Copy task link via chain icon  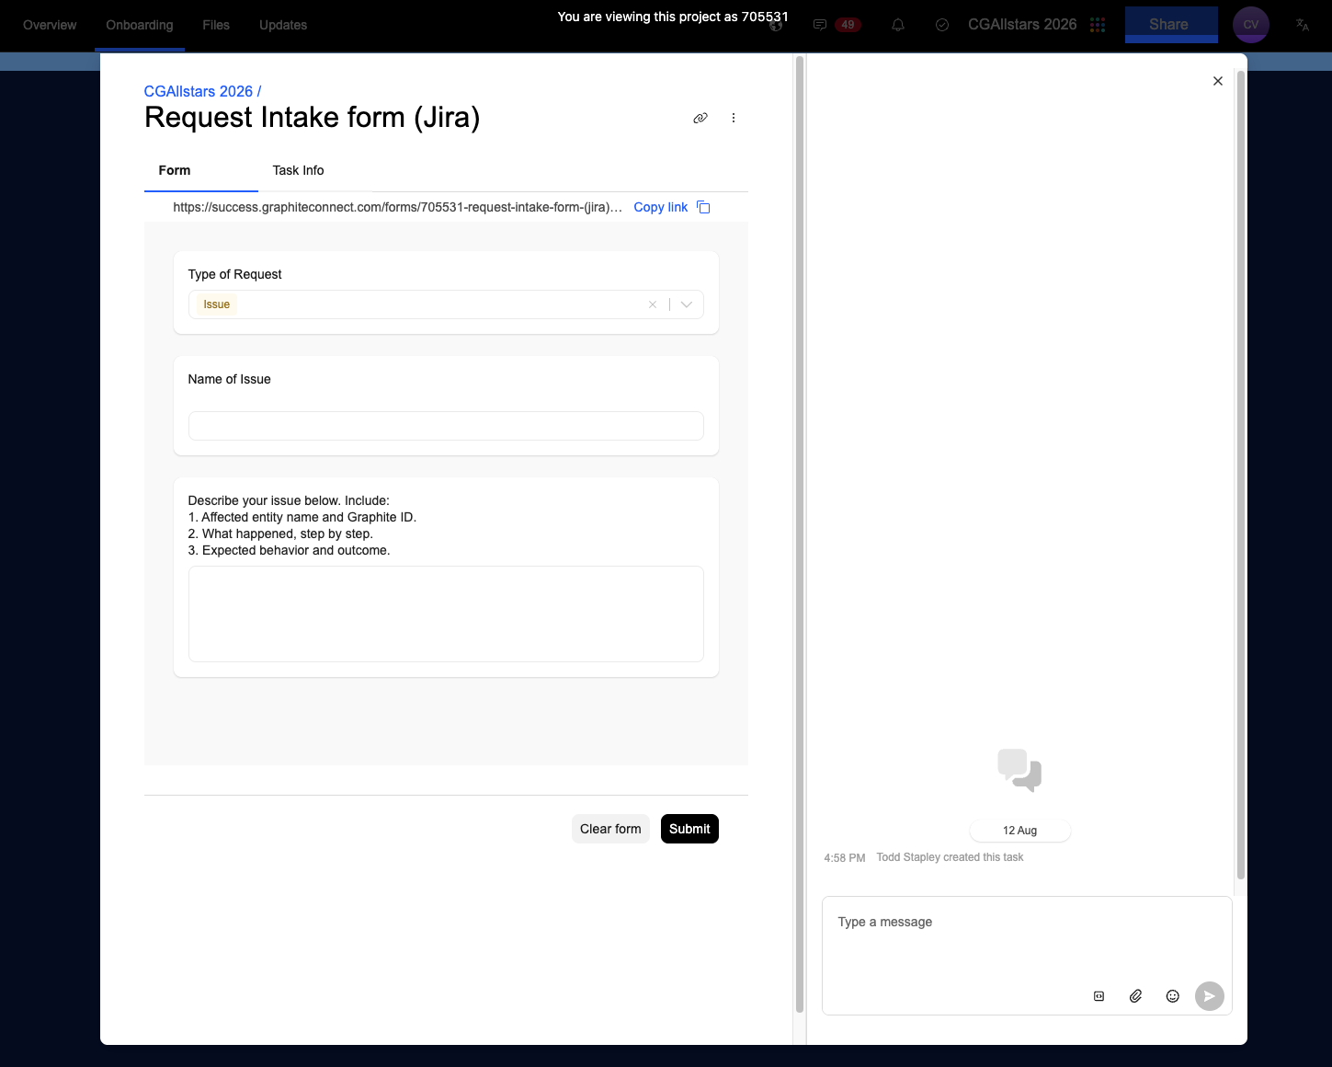[700, 118]
